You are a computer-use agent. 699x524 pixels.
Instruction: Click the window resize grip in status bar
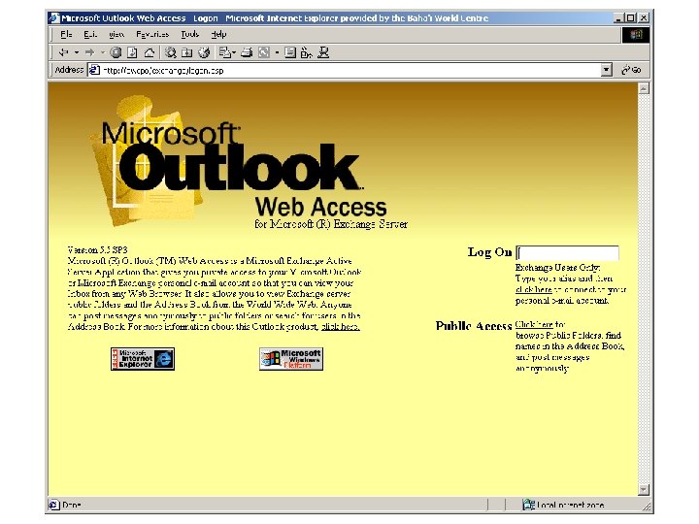646,507
